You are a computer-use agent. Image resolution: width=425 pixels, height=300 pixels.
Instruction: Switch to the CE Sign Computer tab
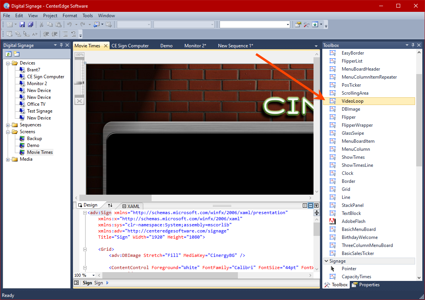pyautogui.click(x=130, y=46)
